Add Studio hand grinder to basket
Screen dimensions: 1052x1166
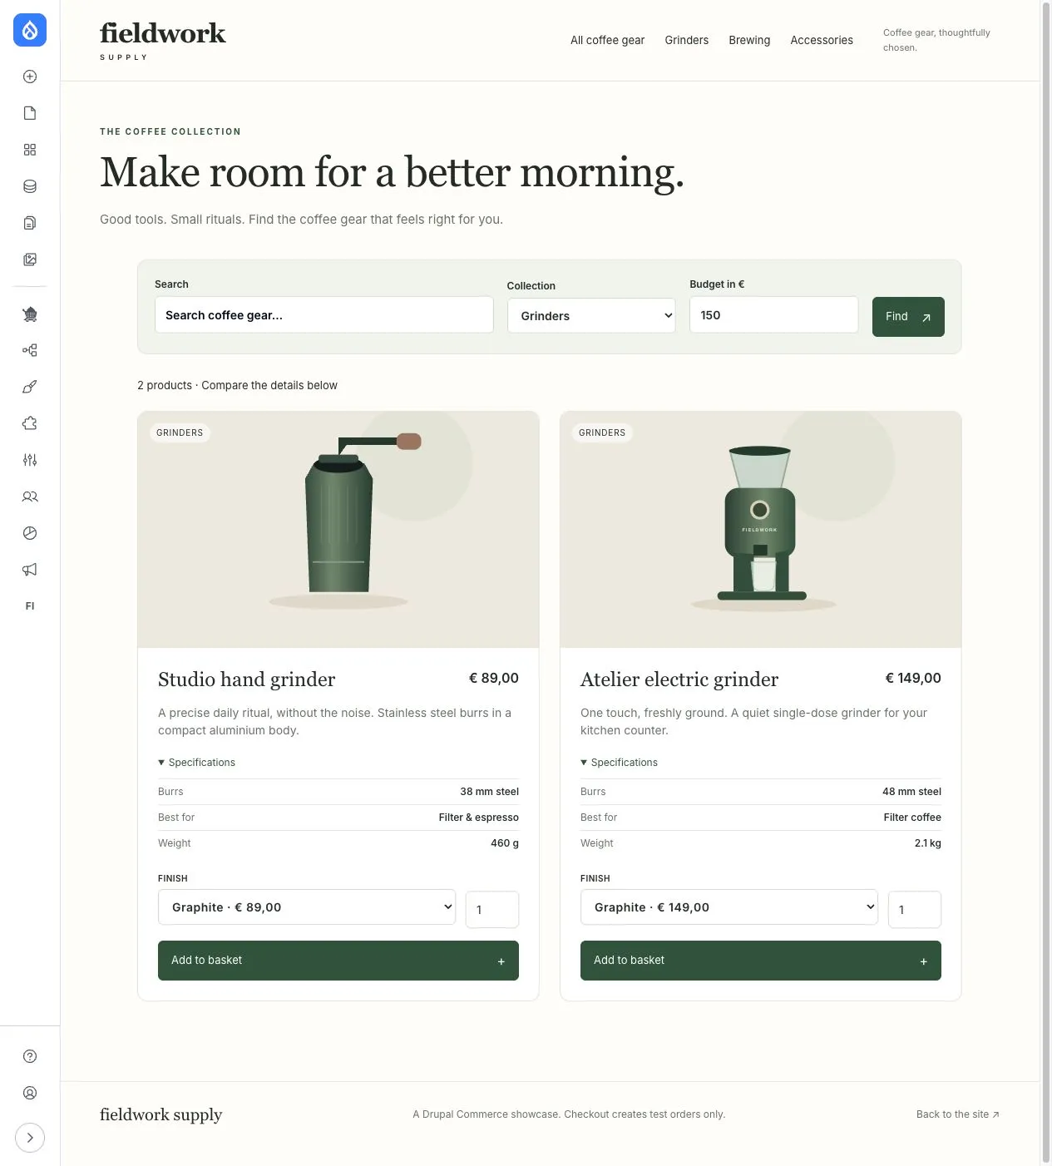point(338,961)
